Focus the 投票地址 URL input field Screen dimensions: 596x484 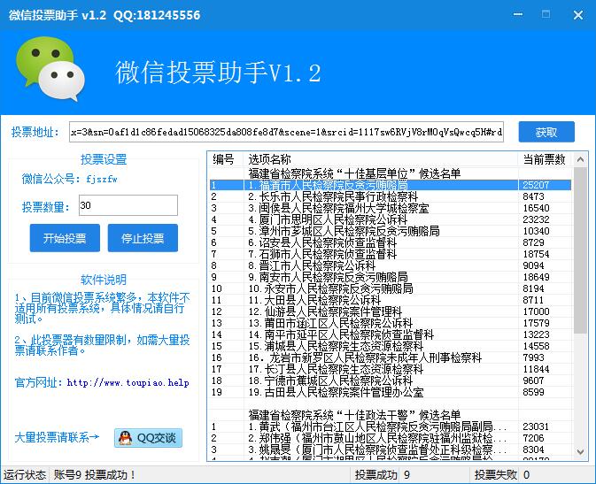click(x=286, y=133)
